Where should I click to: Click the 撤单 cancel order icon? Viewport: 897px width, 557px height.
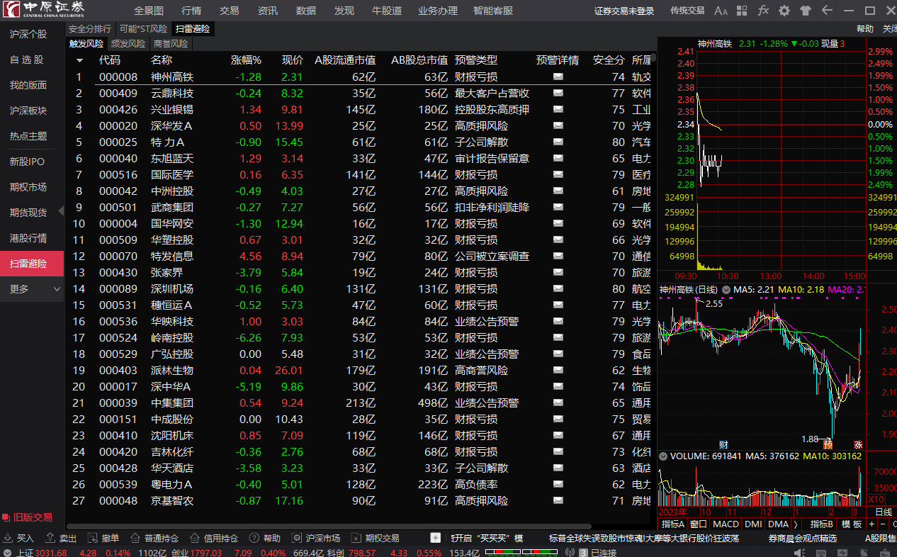click(93, 538)
